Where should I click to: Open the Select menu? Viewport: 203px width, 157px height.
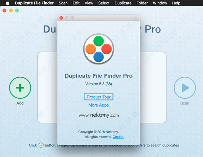pyautogui.click(x=104, y=3)
